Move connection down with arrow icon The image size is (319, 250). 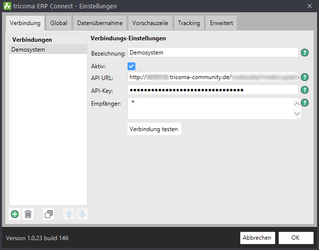82,214
